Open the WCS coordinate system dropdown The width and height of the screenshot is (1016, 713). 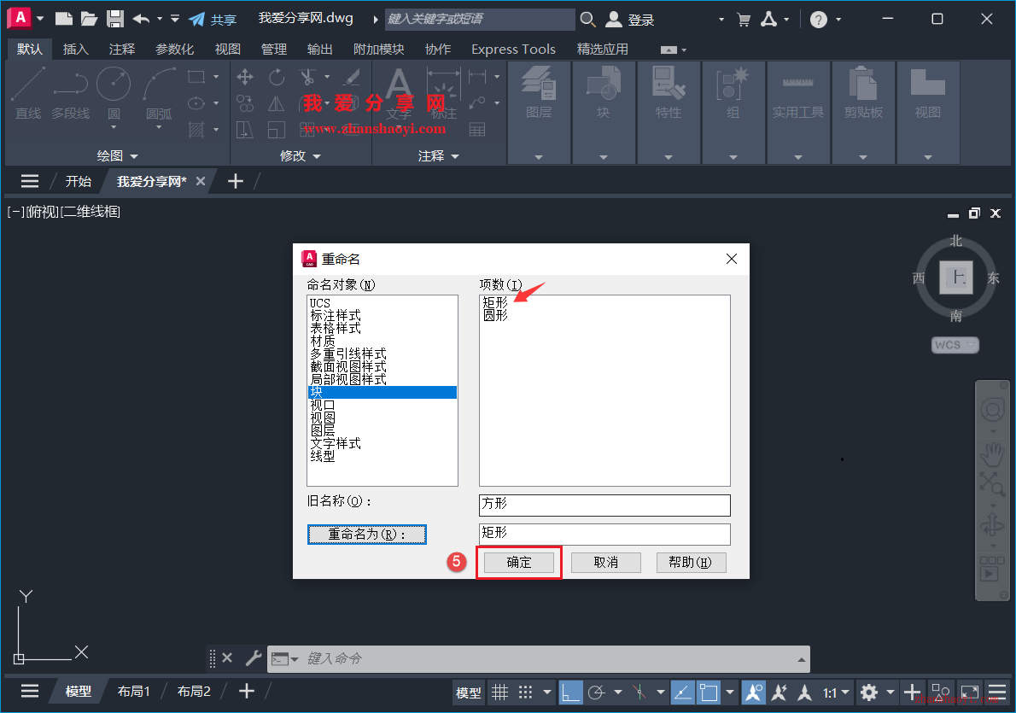[955, 345]
